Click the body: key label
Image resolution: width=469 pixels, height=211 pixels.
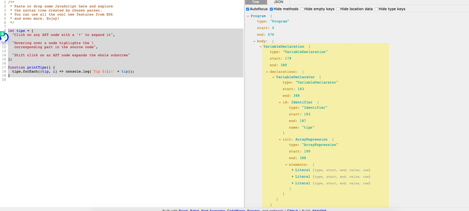tap(262, 41)
